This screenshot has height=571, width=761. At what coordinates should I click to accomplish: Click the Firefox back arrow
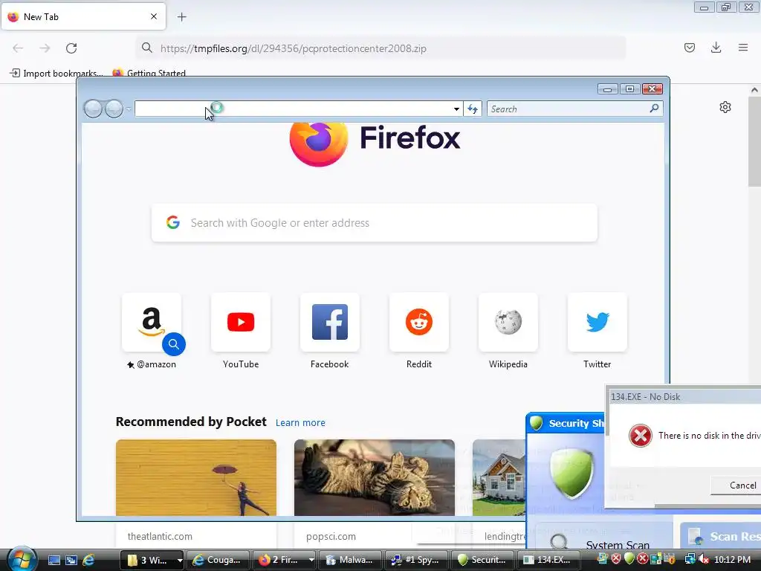point(18,48)
